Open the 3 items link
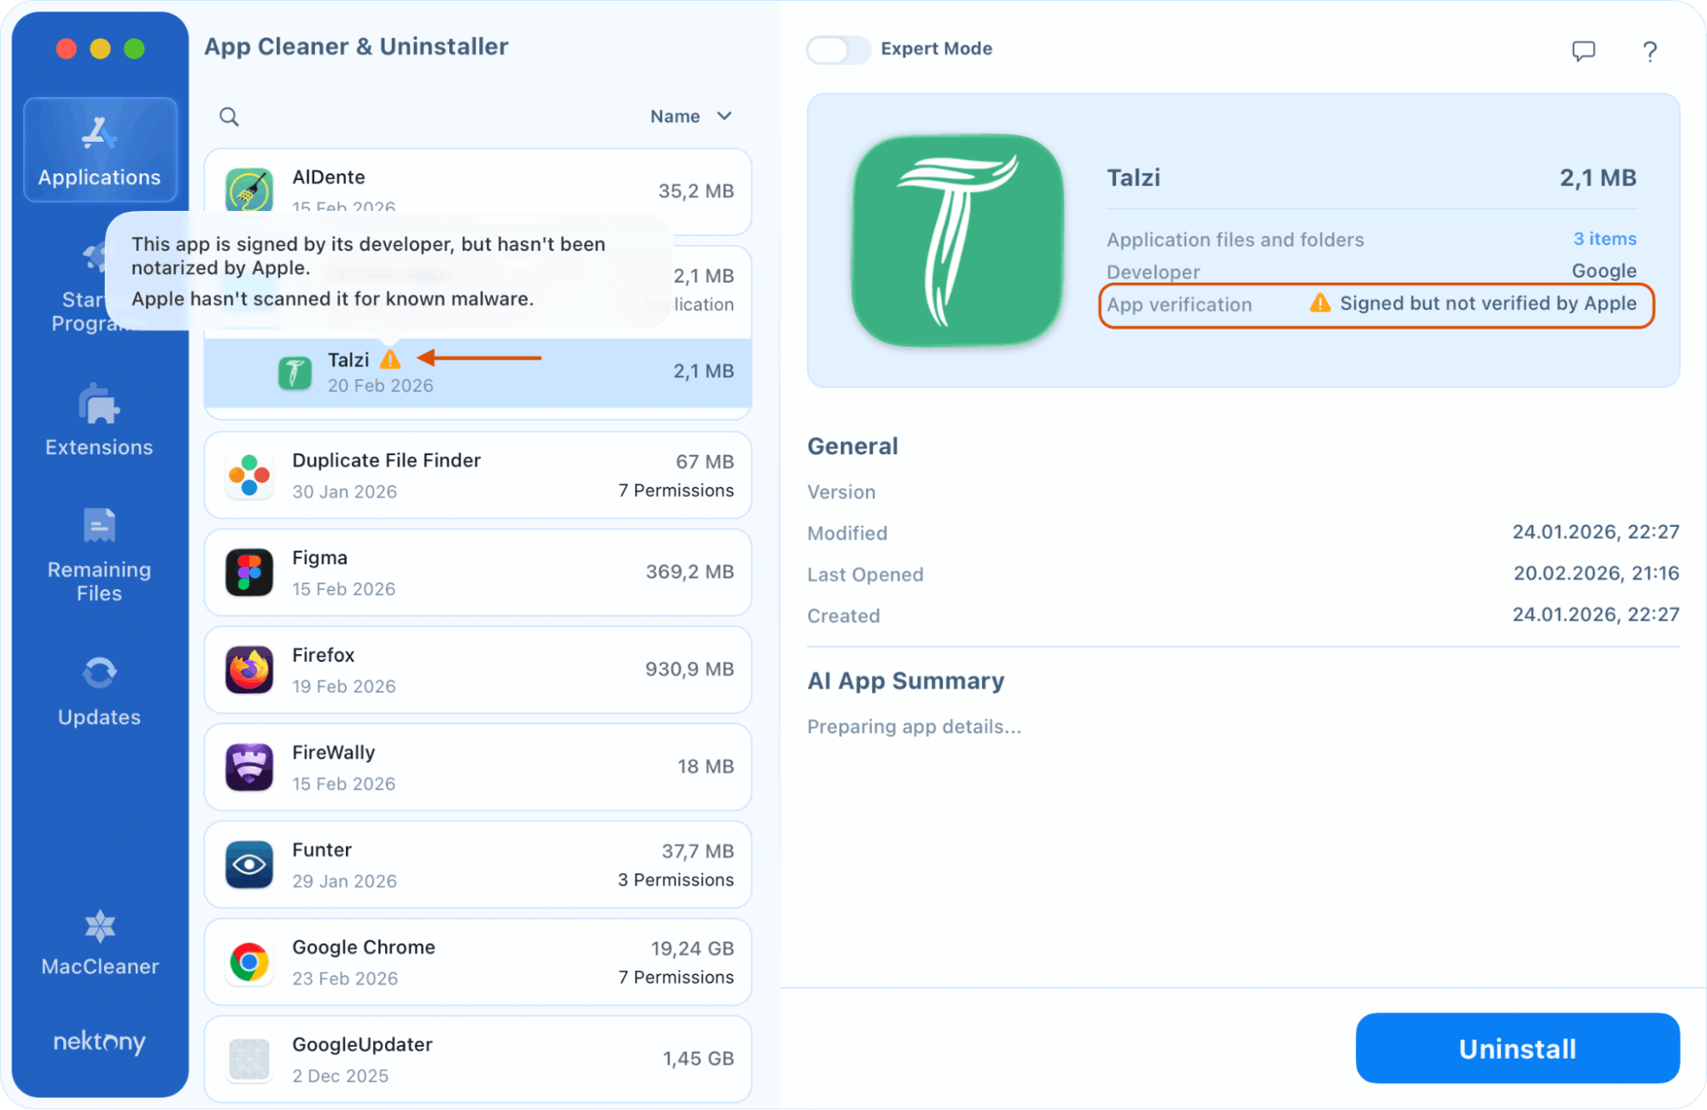This screenshot has width=1707, height=1110. coord(1605,239)
